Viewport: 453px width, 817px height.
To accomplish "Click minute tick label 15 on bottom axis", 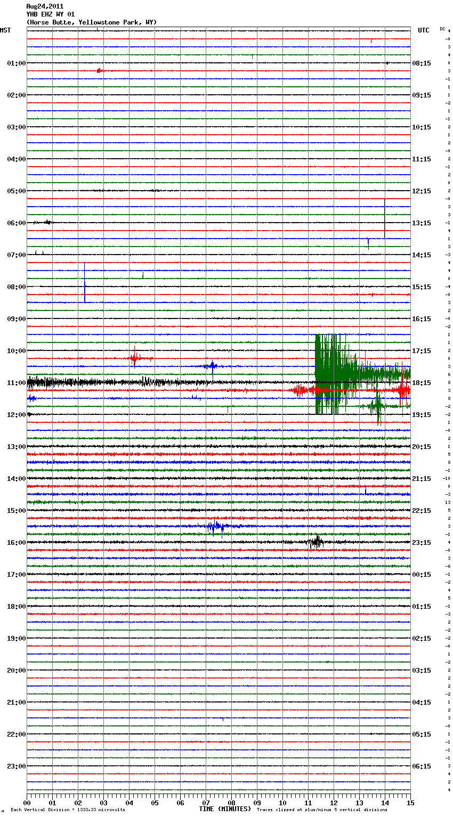I will click(x=410, y=803).
